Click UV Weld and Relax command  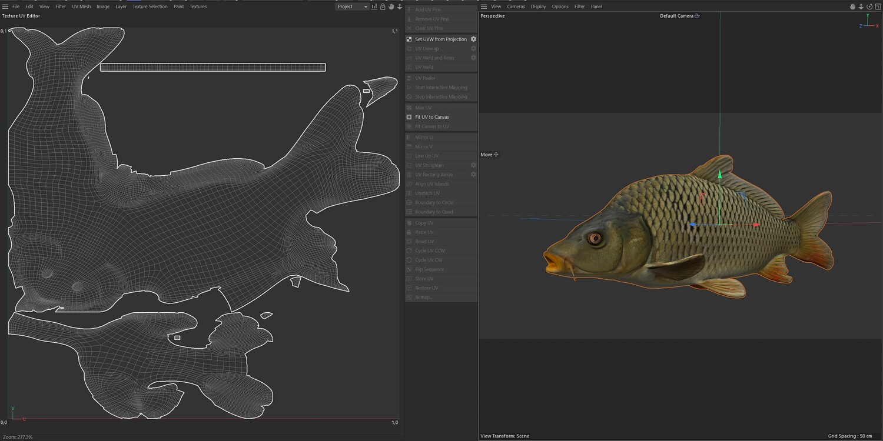tap(437, 58)
